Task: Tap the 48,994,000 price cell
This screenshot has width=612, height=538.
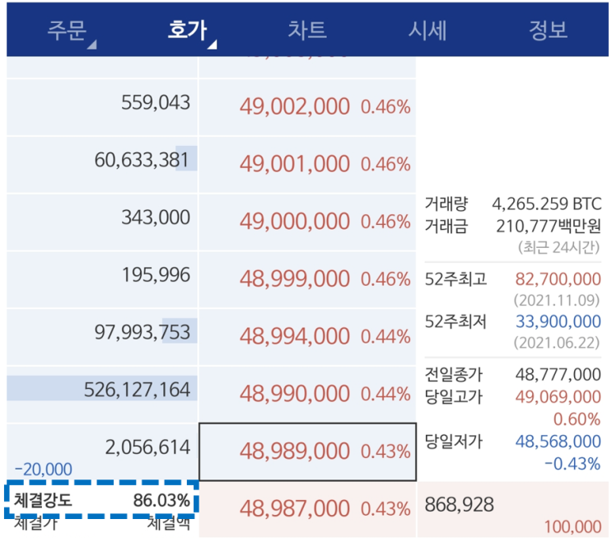Action: point(307,336)
